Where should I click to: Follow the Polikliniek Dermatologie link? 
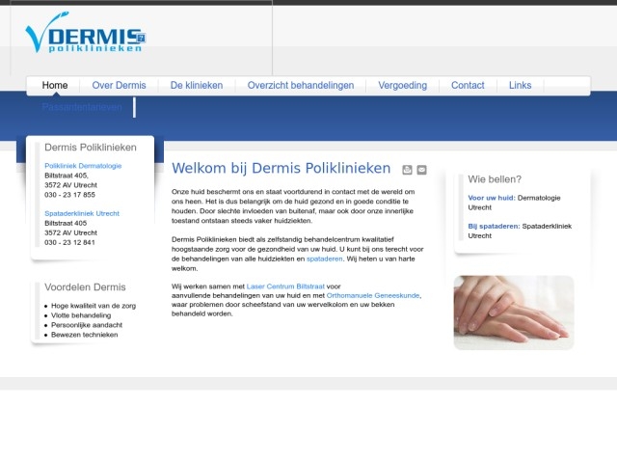(83, 166)
